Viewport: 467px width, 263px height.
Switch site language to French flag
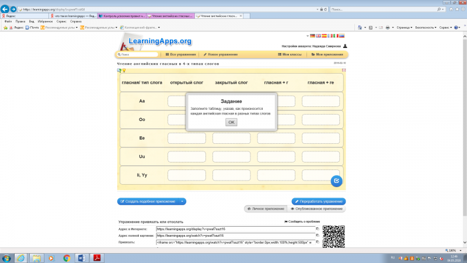pyautogui.click(x=330, y=36)
